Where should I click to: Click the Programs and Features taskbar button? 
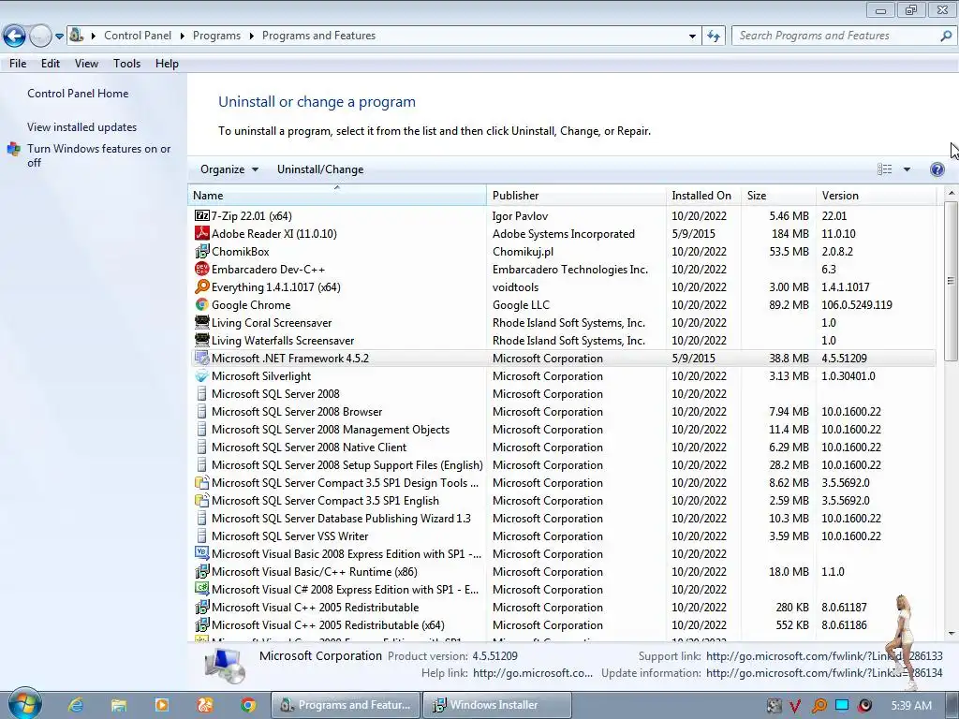pyautogui.click(x=346, y=705)
